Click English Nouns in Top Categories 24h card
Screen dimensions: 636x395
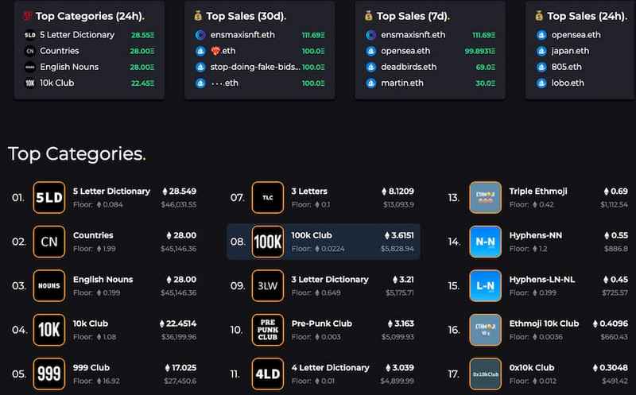(68, 67)
